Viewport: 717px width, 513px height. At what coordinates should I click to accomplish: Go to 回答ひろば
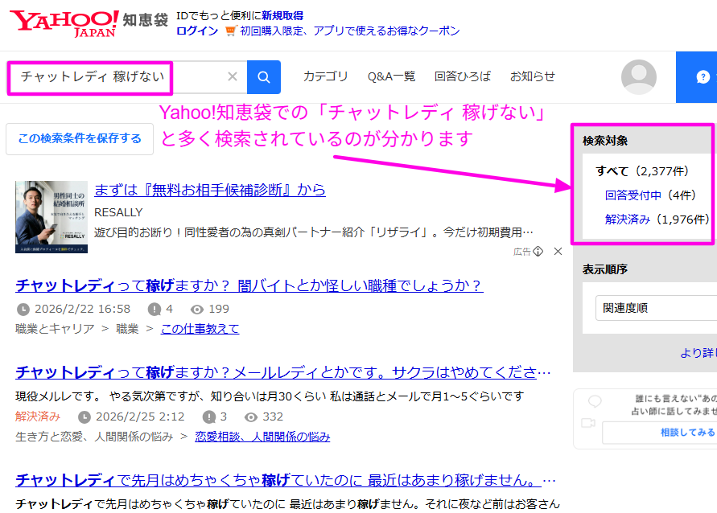click(x=462, y=76)
